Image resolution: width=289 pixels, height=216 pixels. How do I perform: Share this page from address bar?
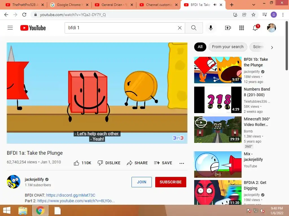[244, 15]
